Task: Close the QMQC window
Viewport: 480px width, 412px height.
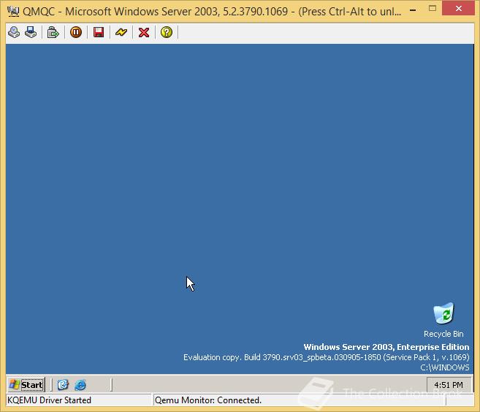Action: coord(458,9)
